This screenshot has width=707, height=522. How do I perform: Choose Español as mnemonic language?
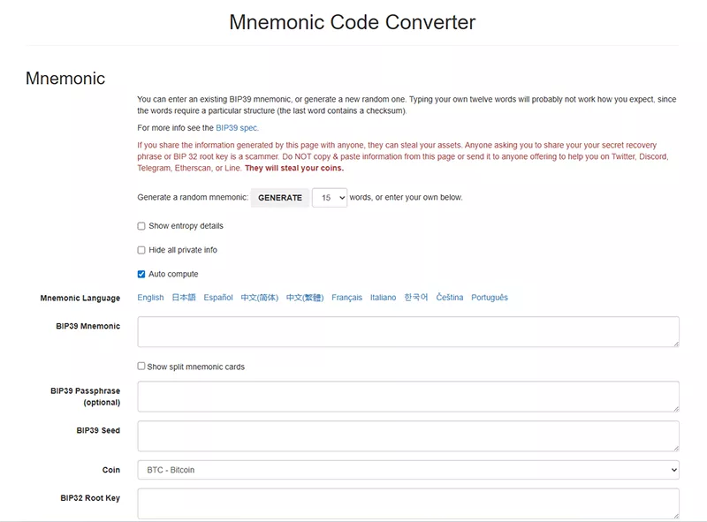point(218,298)
